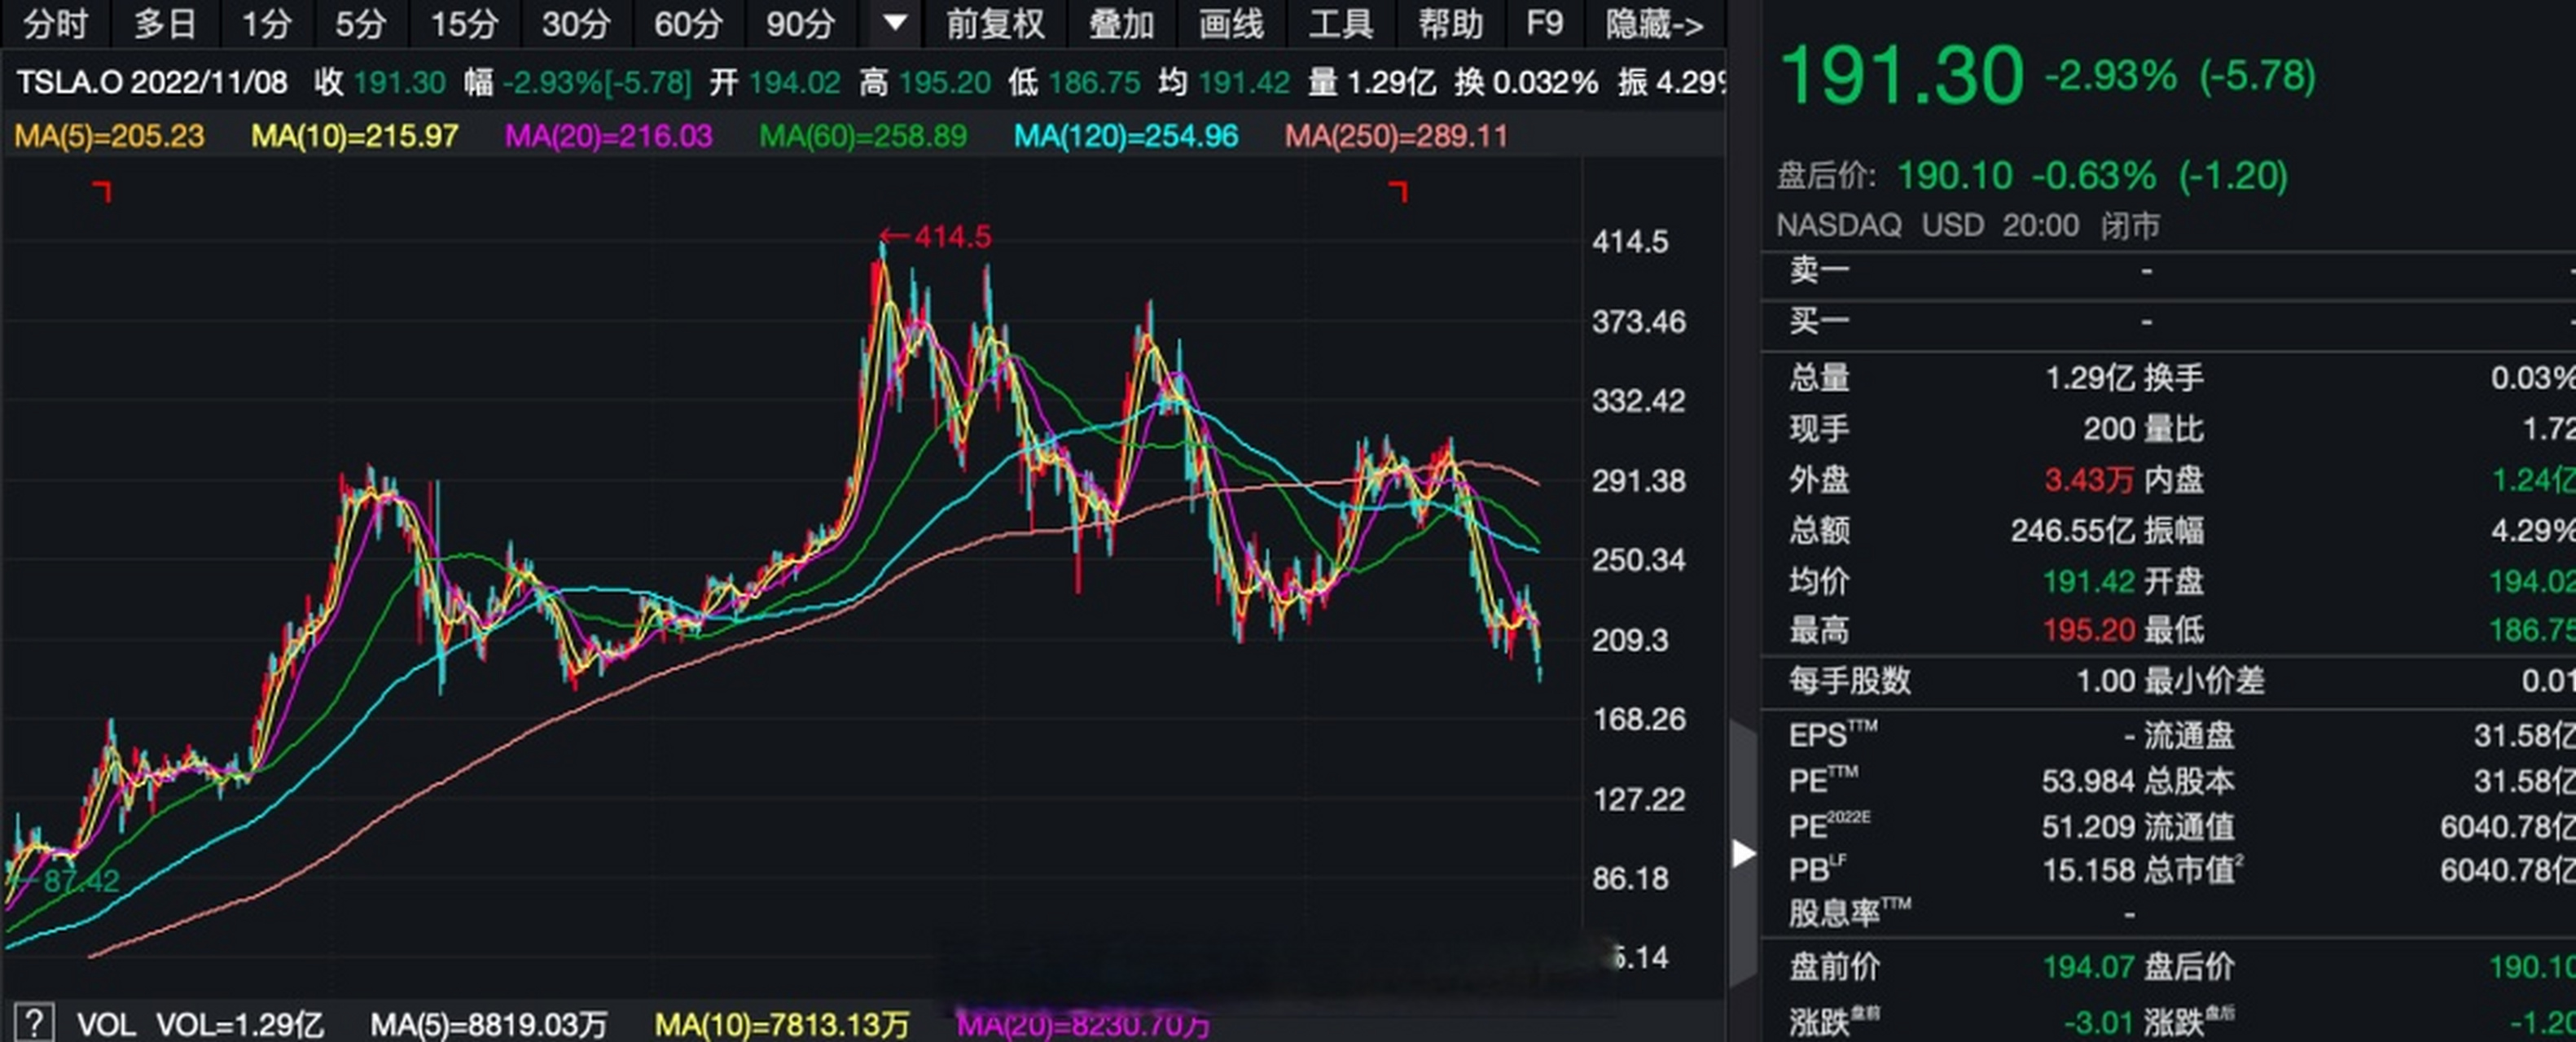This screenshot has width=2576, height=1042.
Task: Select the 15分 timeframe
Action: pyautogui.click(x=465, y=23)
